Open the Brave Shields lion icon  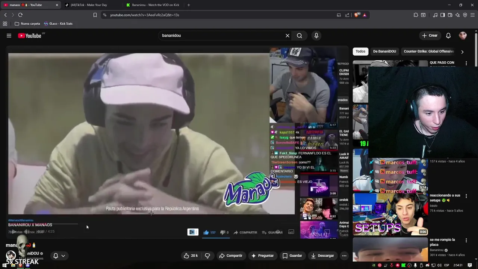[357, 15]
